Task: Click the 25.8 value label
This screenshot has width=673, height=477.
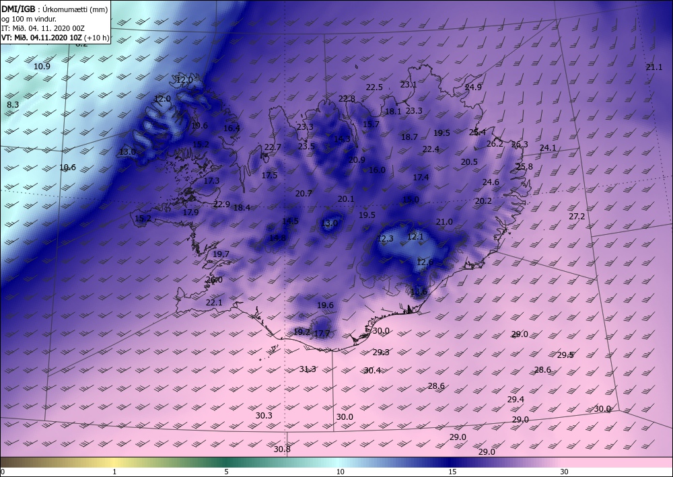Action: 524,166
